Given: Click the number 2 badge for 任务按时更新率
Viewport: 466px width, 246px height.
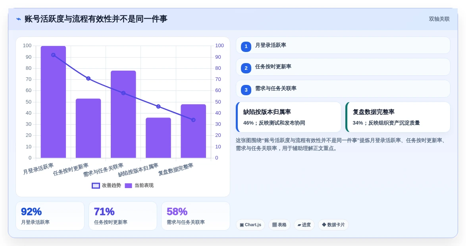Looking at the screenshot, I should point(246,68).
